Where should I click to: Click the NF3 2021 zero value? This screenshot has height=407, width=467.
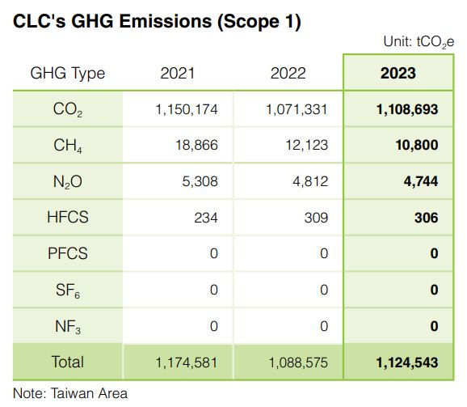214,326
